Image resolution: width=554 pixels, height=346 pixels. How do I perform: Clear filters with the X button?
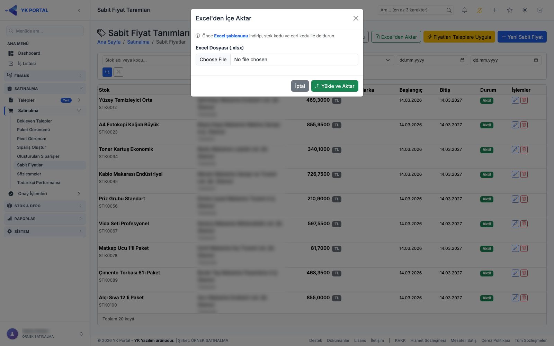point(118,72)
